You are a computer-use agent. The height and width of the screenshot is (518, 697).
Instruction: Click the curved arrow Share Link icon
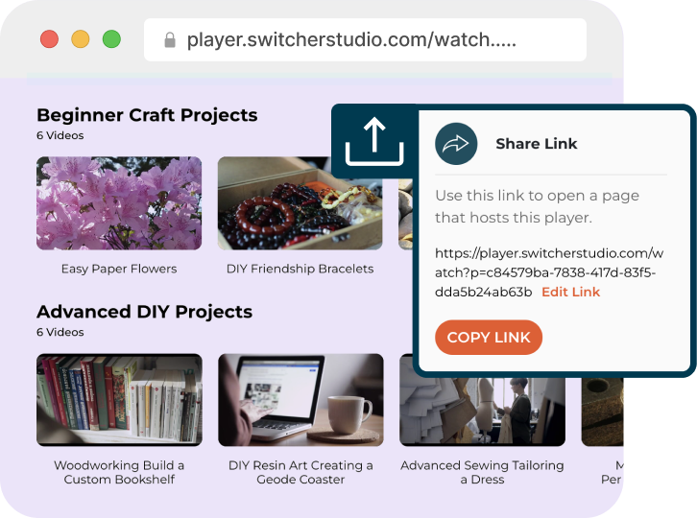tap(456, 144)
